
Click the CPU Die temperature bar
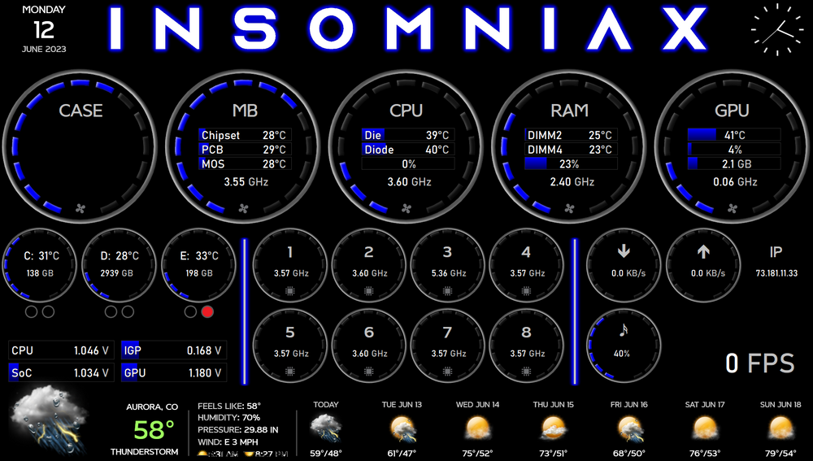pyautogui.click(x=407, y=135)
